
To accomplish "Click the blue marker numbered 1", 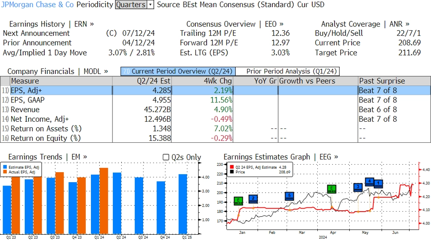I will click(x=378, y=184).
